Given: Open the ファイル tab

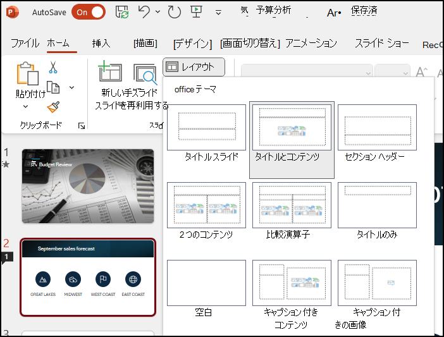Looking at the screenshot, I should [x=25, y=43].
